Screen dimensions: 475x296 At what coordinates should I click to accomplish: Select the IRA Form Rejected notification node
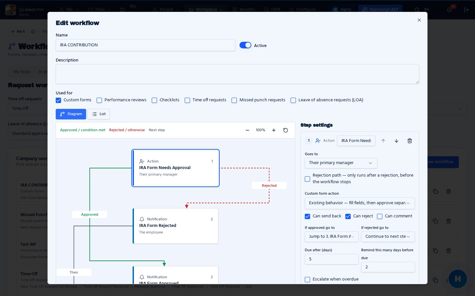click(175, 226)
